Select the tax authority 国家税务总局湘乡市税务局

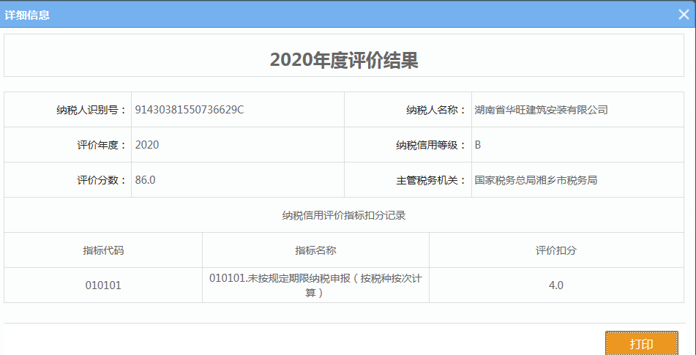[x=536, y=180]
